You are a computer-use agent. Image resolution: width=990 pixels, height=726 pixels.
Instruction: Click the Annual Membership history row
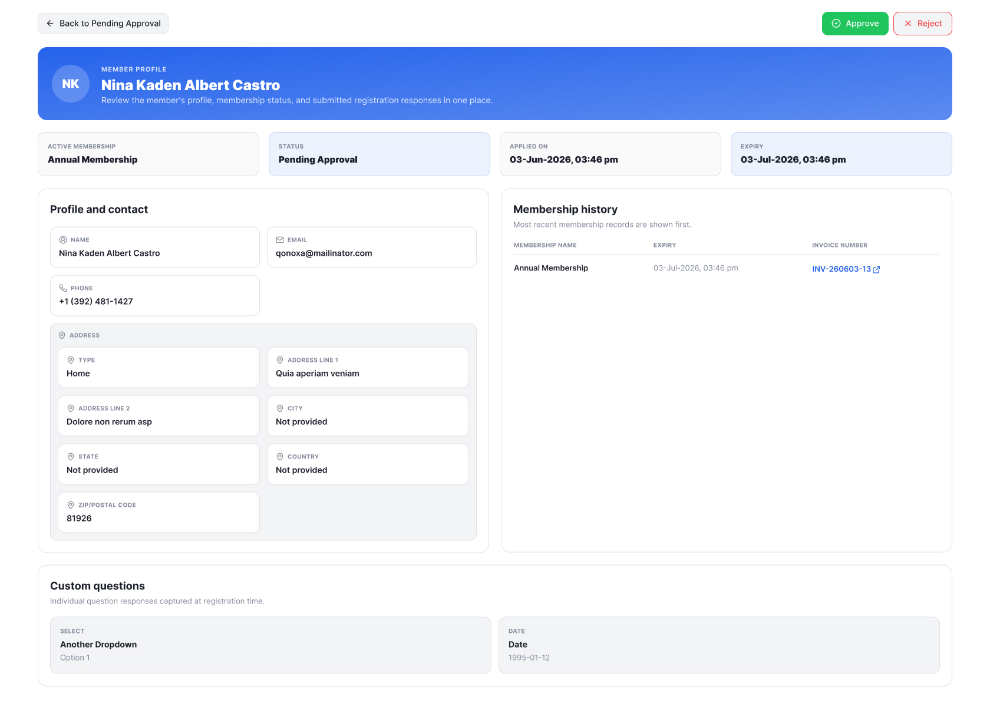(x=727, y=268)
